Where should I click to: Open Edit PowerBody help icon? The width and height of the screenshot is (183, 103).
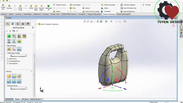33,28
